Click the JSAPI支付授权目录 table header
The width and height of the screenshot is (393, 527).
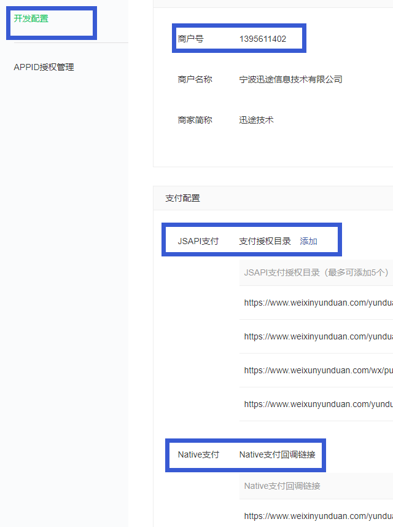coord(316,272)
